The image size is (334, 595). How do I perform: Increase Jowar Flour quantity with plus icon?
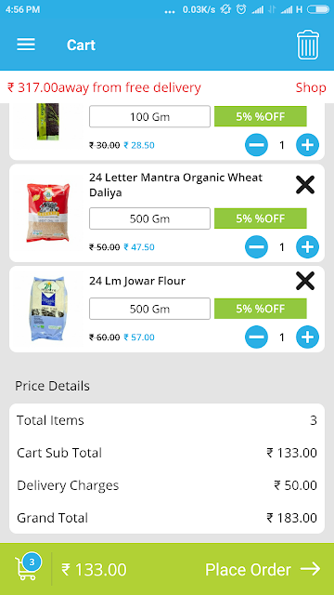[x=307, y=337]
